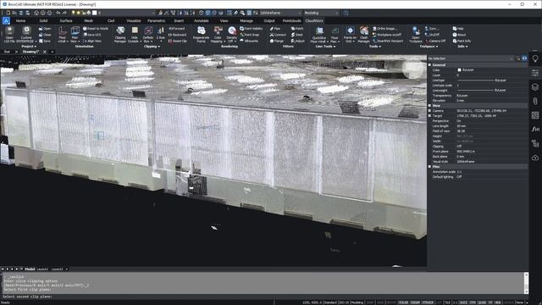542x305 pixels.
Task: Open the attachments paperclip panel on right sidebar
Action: coord(535,101)
